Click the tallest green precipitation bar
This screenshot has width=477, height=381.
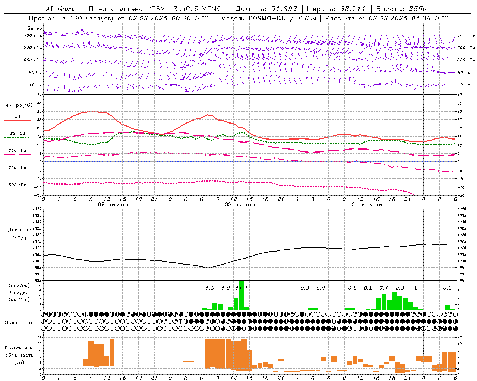pyautogui.click(x=241, y=295)
